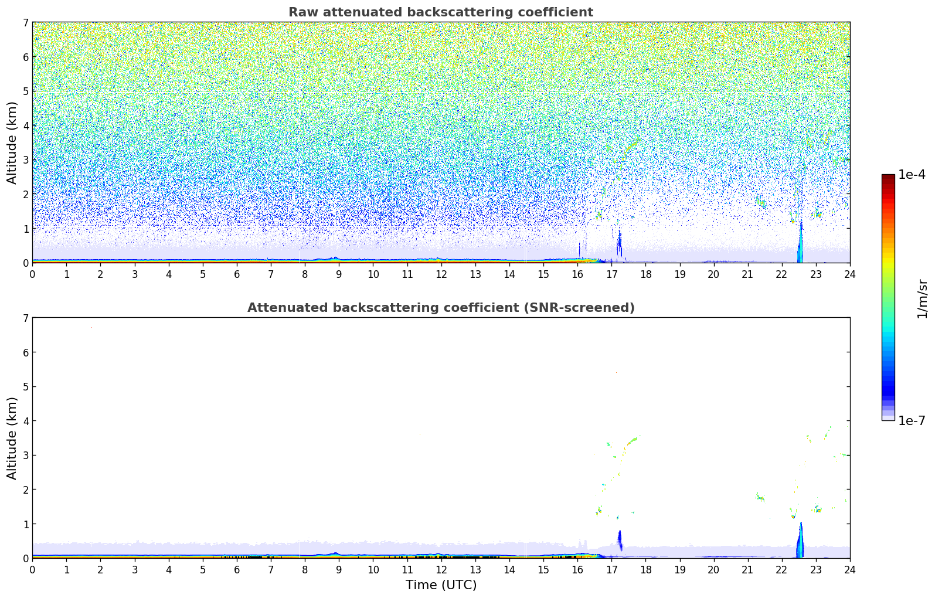Click the 3 km tick on the bottom plot
This screenshot has height=598, width=935.
[25, 456]
